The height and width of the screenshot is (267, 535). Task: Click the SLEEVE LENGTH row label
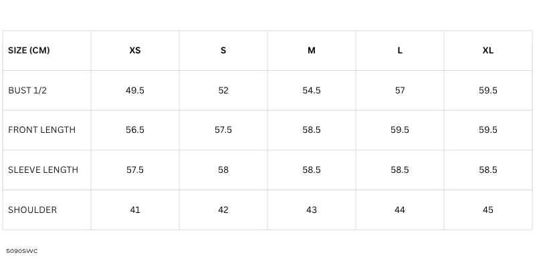[x=43, y=170]
